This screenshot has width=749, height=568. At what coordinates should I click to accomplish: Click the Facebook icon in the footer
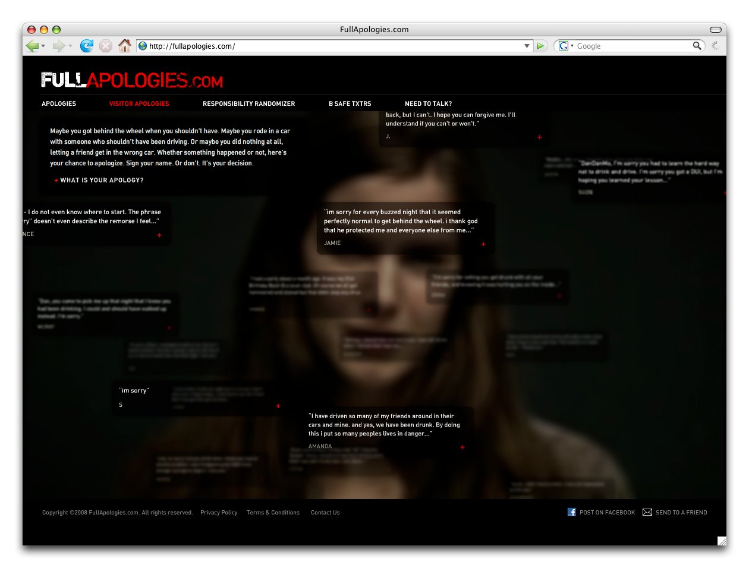pyautogui.click(x=572, y=512)
